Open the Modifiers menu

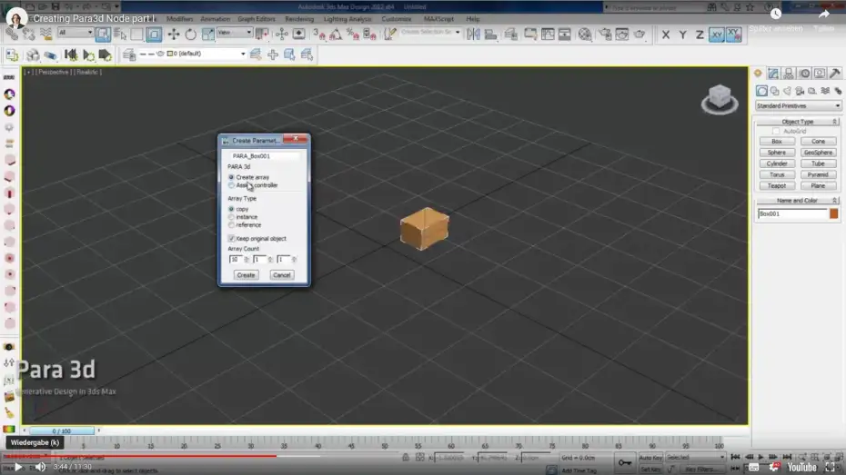click(180, 19)
